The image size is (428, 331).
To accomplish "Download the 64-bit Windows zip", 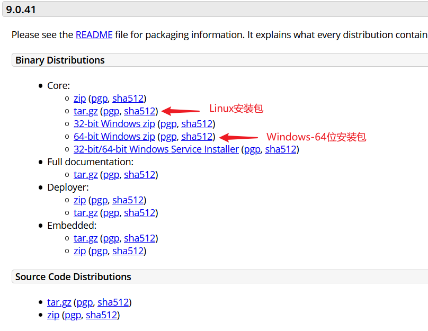I will [114, 137].
